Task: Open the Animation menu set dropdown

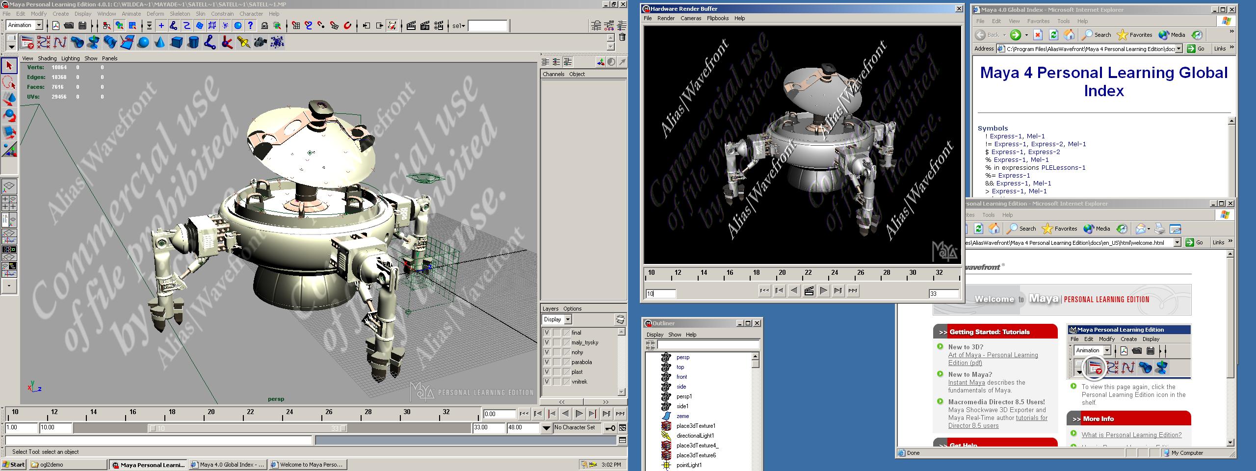Action: (39, 25)
